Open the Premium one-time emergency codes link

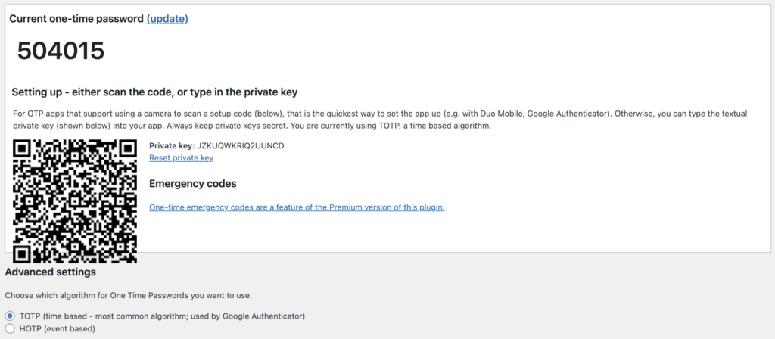[x=297, y=207]
